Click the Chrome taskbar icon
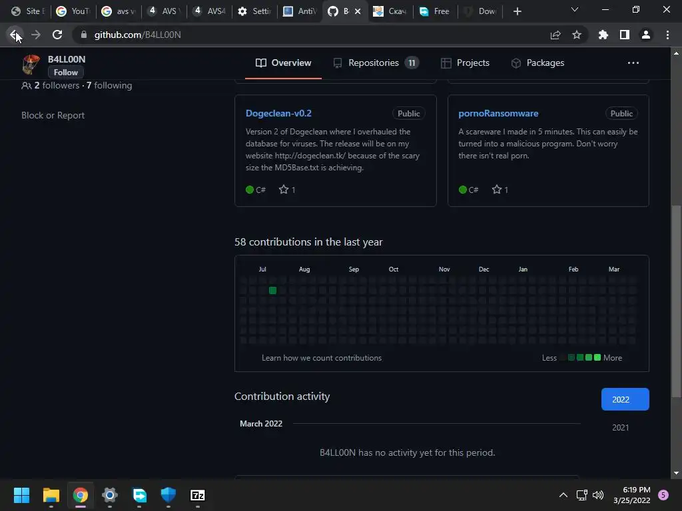The height and width of the screenshot is (511, 682). 81,495
